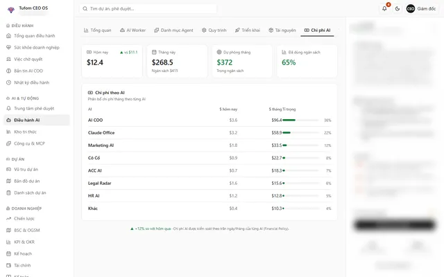Click the Legal Radar row name
444x277 pixels.
(x=100, y=183)
